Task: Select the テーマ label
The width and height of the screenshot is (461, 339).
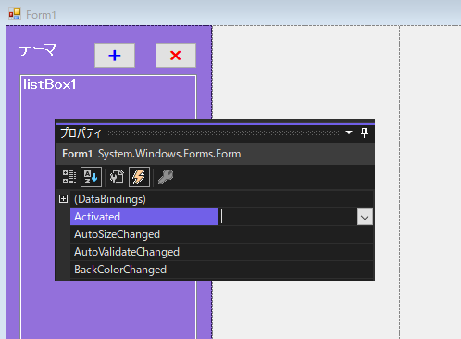Action: click(38, 49)
